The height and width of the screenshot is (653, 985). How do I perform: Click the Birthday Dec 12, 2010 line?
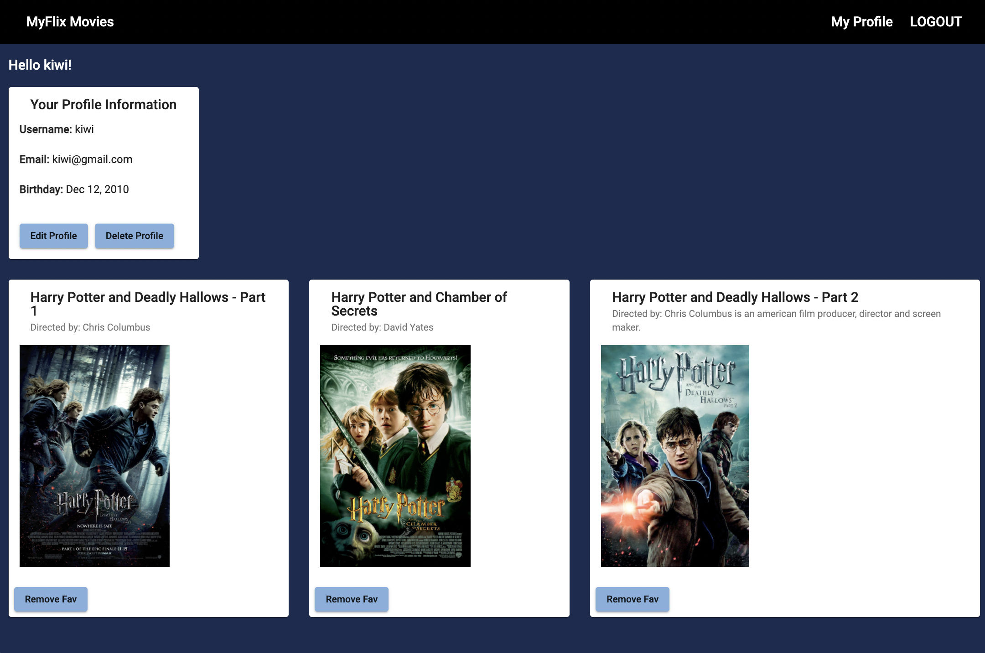pos(74,189)
